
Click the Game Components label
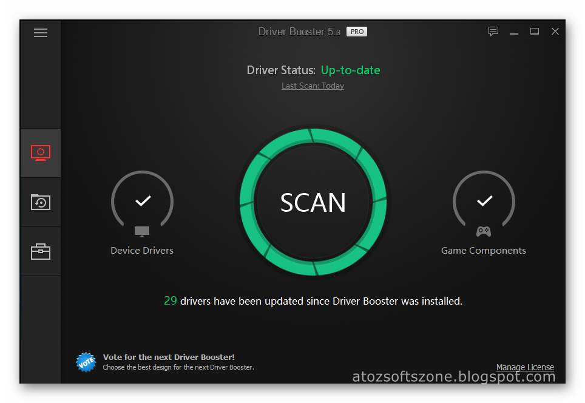click(484, 251)
